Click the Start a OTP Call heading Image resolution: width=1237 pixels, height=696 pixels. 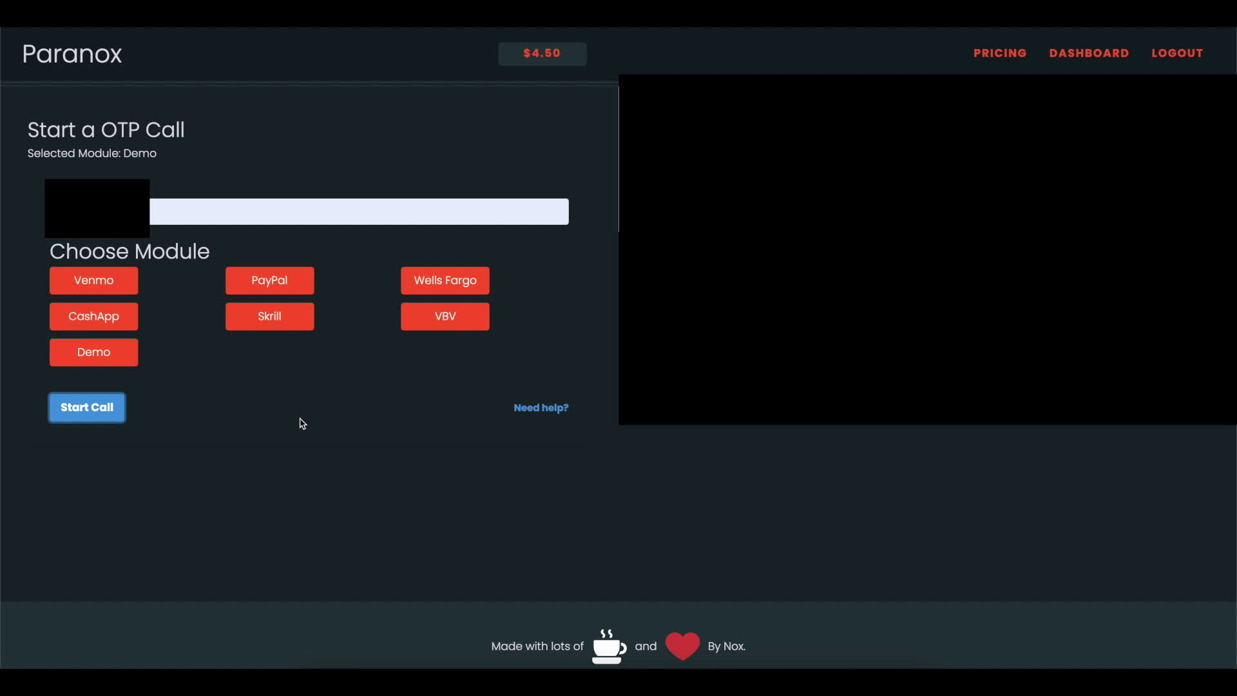105,130
